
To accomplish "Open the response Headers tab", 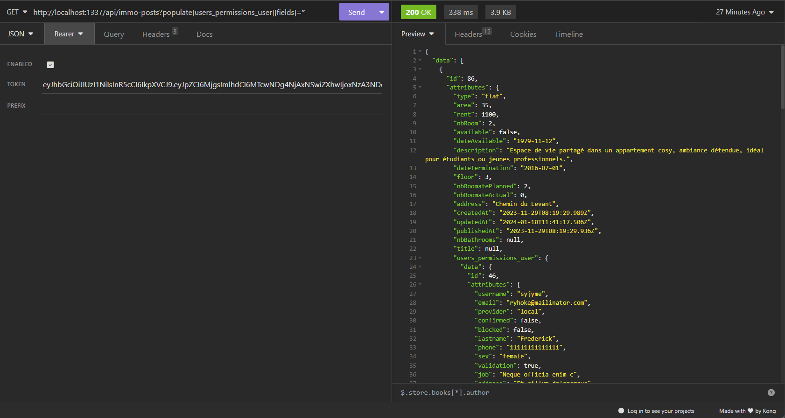I will coord(469,34).
